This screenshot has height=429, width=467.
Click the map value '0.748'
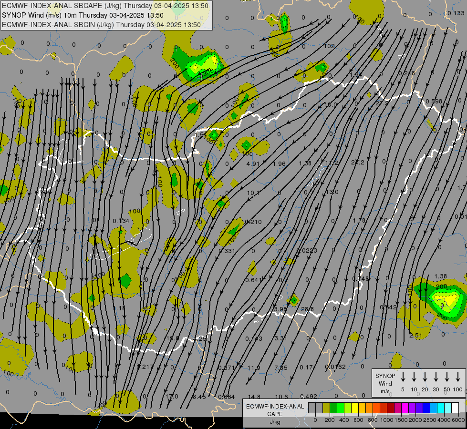[x=360, y=279]
